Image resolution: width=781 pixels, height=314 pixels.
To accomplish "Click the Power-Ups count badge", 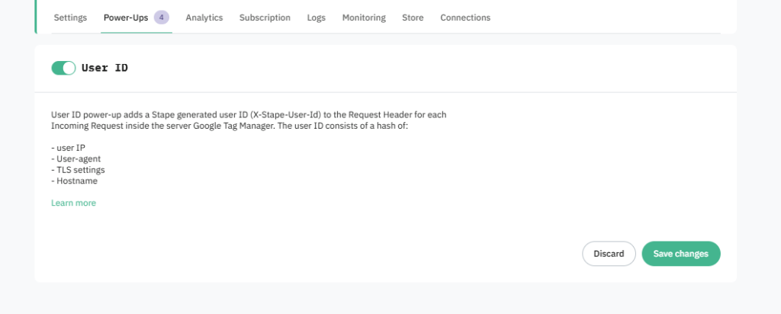I will click(162, 18).
